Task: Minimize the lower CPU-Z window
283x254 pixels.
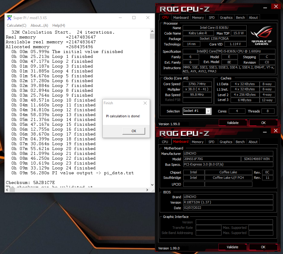Action: [x=265, y=132]
